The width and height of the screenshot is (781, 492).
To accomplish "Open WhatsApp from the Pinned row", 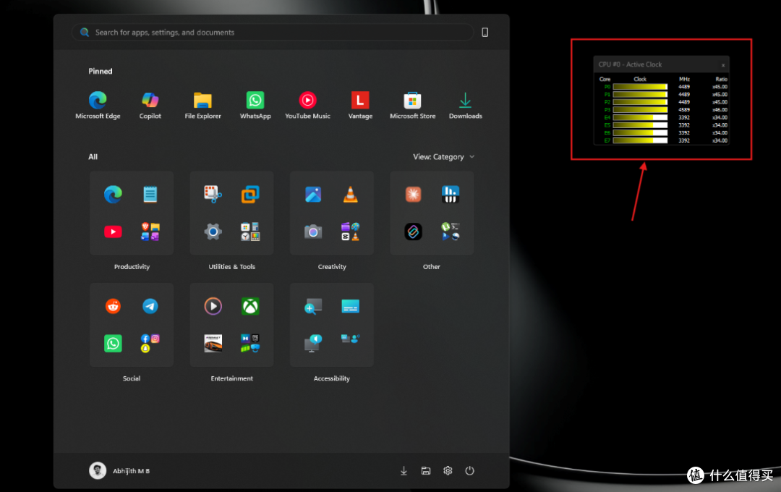I will [255, 105].
